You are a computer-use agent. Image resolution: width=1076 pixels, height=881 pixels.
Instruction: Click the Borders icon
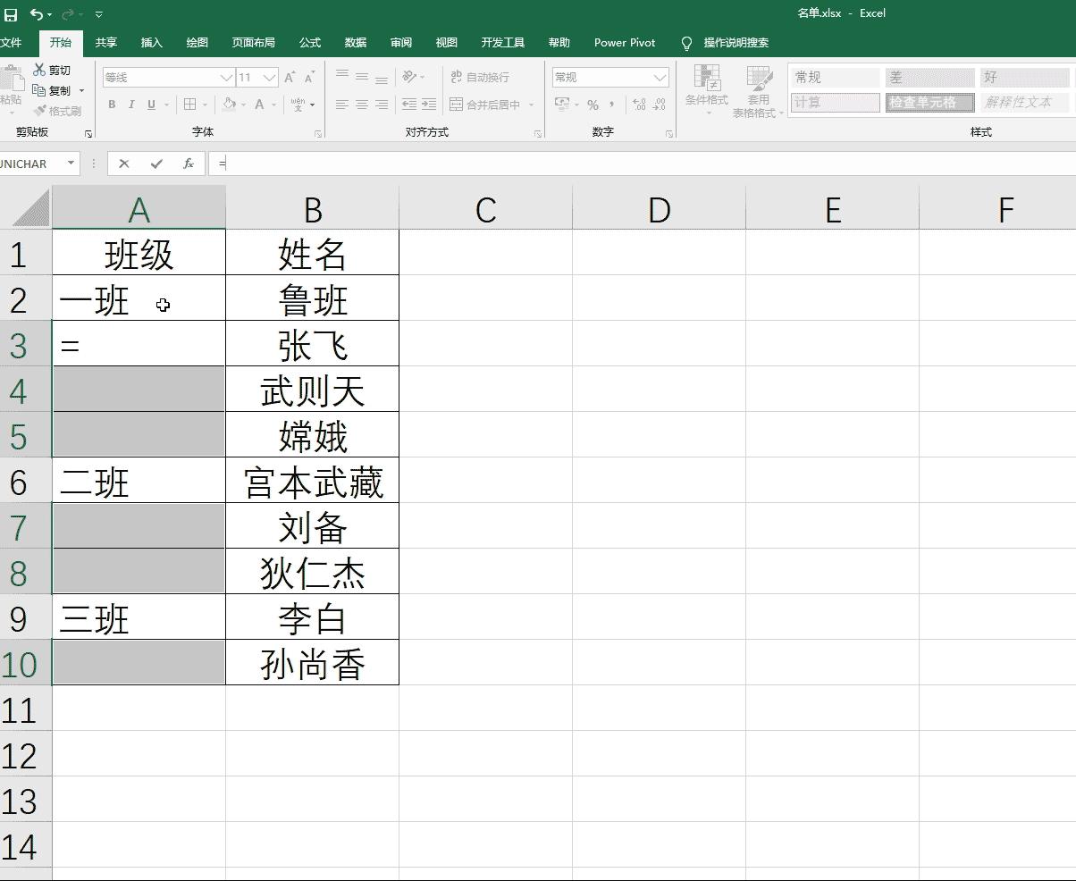(189, 105)
